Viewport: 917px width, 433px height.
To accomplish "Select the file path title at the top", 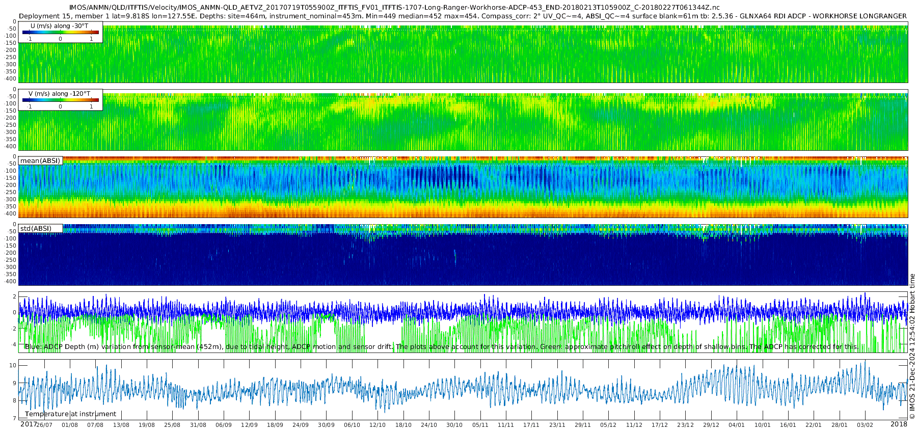I will (395, 8).
